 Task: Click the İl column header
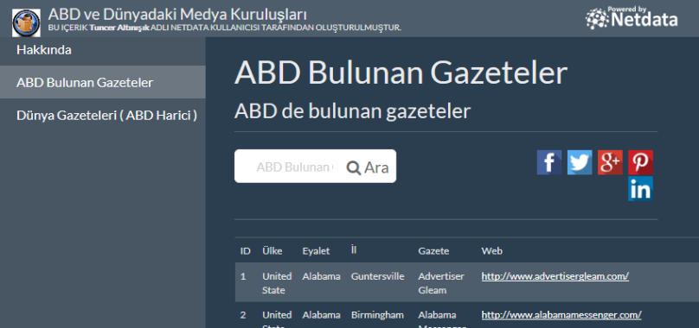354,250
